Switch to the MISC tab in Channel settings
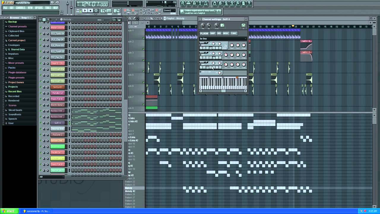Screen dimensions: 380x214 (x=226, y=33)
